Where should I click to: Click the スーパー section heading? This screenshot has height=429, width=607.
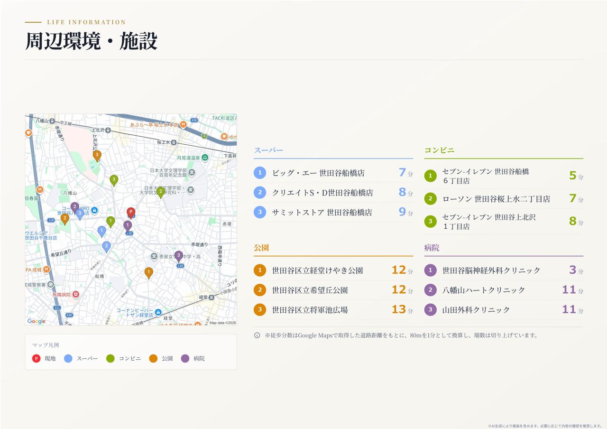[x=268, y=150]
